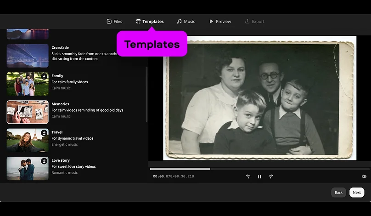Download the Love story template via its icon
Screen dimensions: 371x216
[x=44, y=161]
